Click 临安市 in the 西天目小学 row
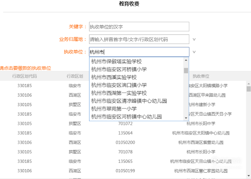 (x=75, y=114)
